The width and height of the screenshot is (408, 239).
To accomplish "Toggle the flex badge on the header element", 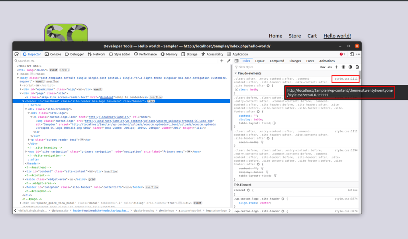I will 151,101.
